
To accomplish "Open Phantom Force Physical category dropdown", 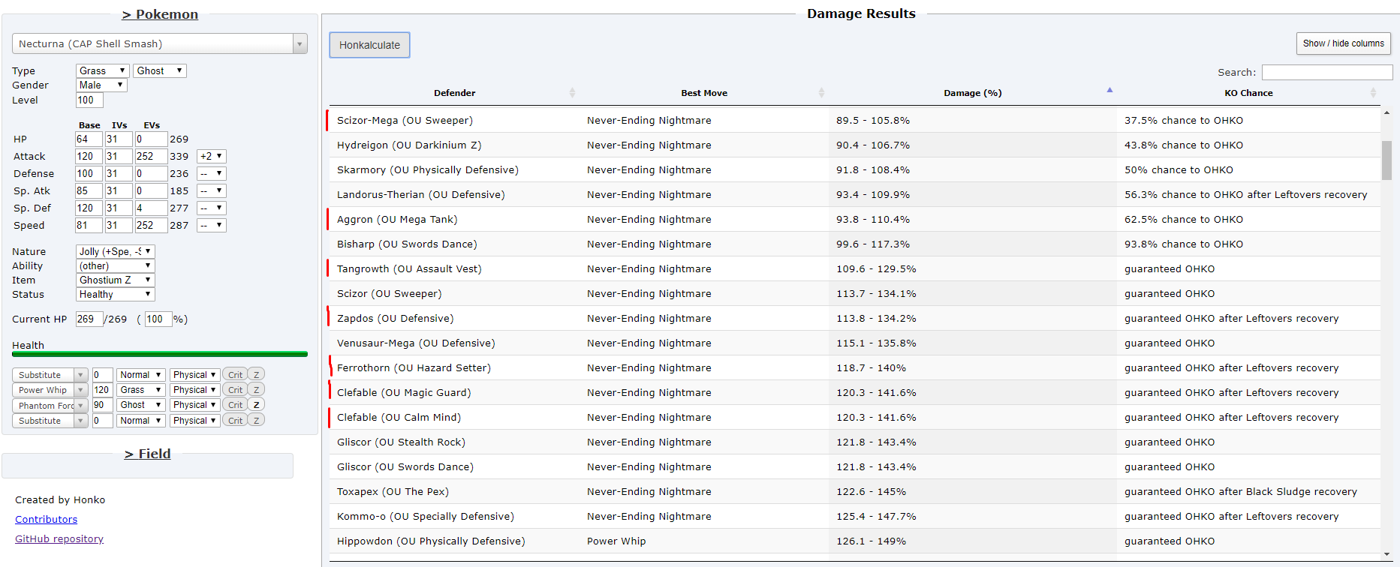I will click(194, 405).
